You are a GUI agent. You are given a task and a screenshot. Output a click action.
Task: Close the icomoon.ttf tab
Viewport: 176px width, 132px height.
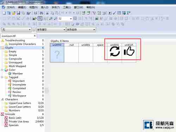click(x=35, y=36)
